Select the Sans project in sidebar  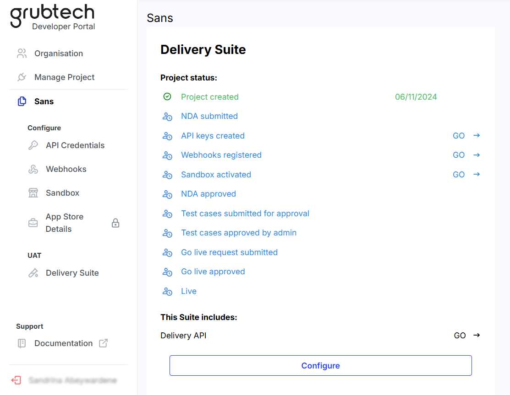(44, 101)
